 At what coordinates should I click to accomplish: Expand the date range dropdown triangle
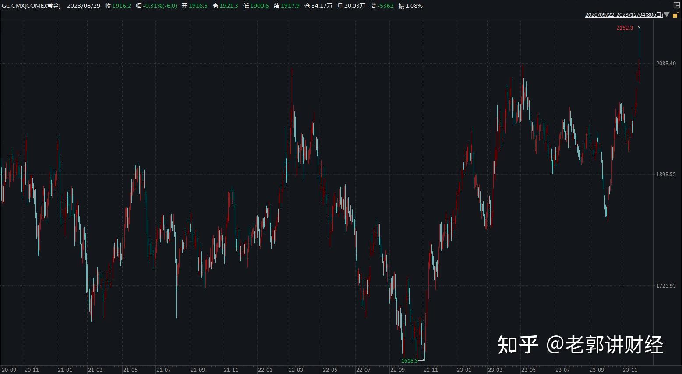667,15
